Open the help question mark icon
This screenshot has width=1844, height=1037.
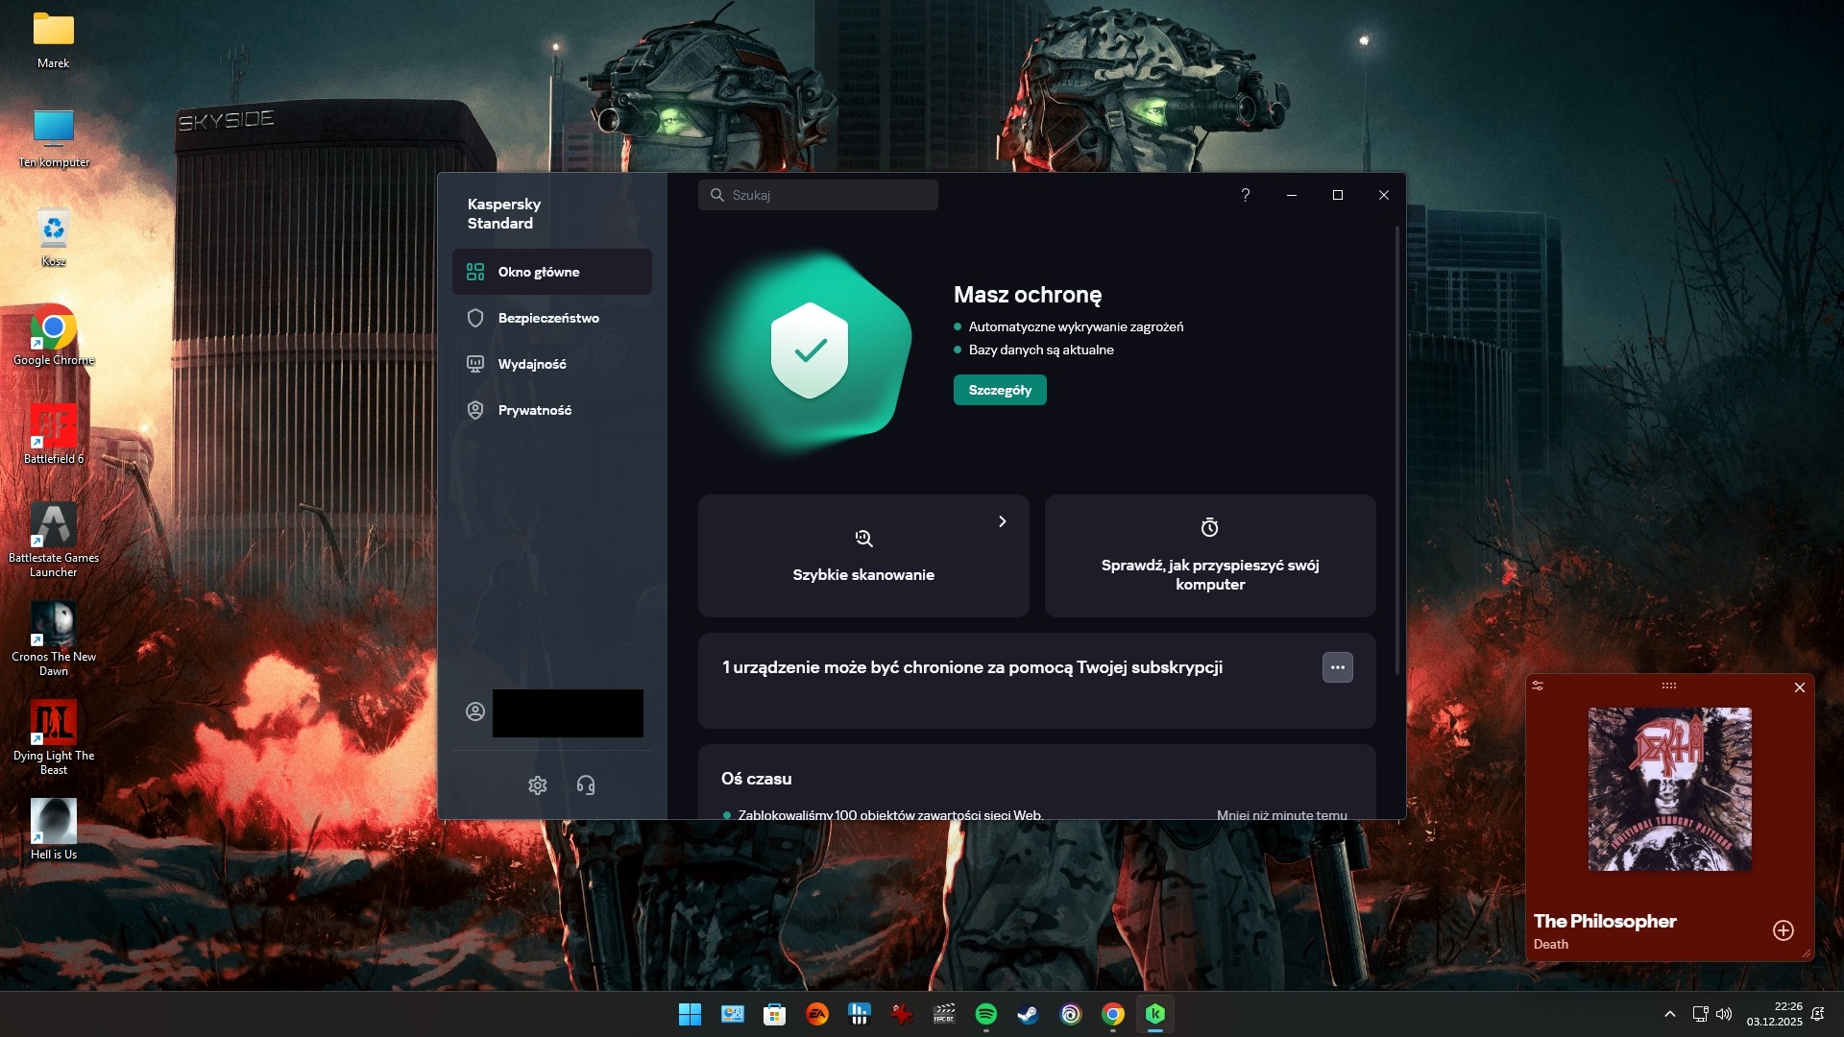(x=1246, y=195)
